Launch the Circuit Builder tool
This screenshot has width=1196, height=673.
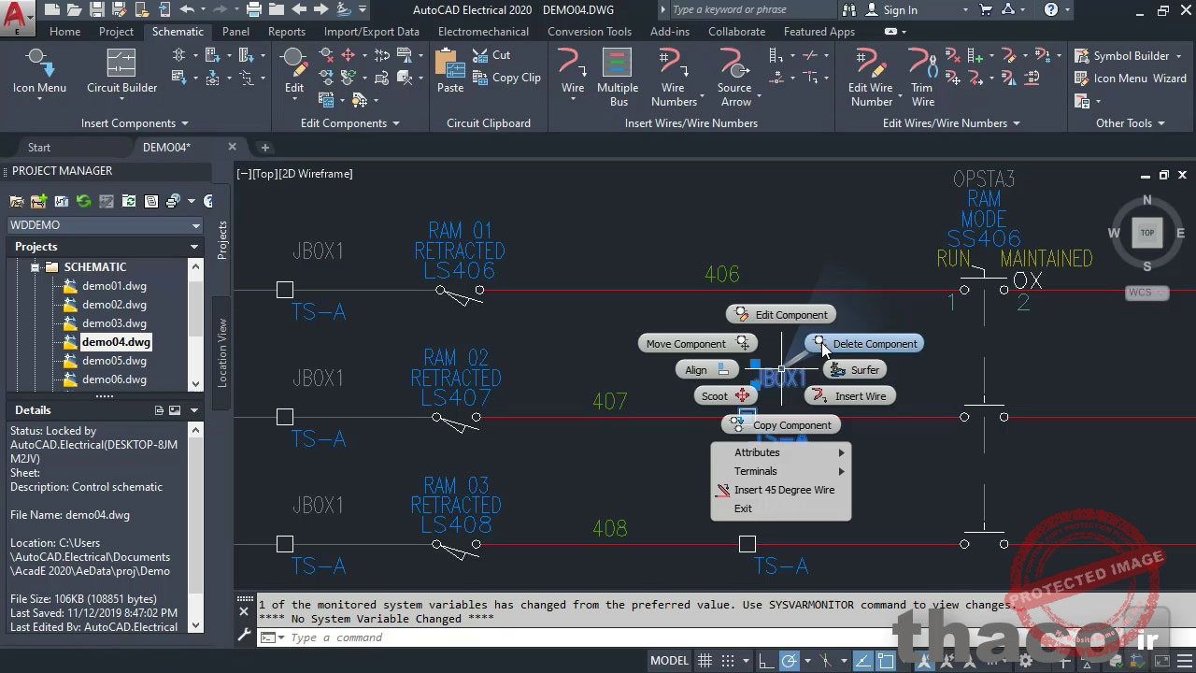121,78
